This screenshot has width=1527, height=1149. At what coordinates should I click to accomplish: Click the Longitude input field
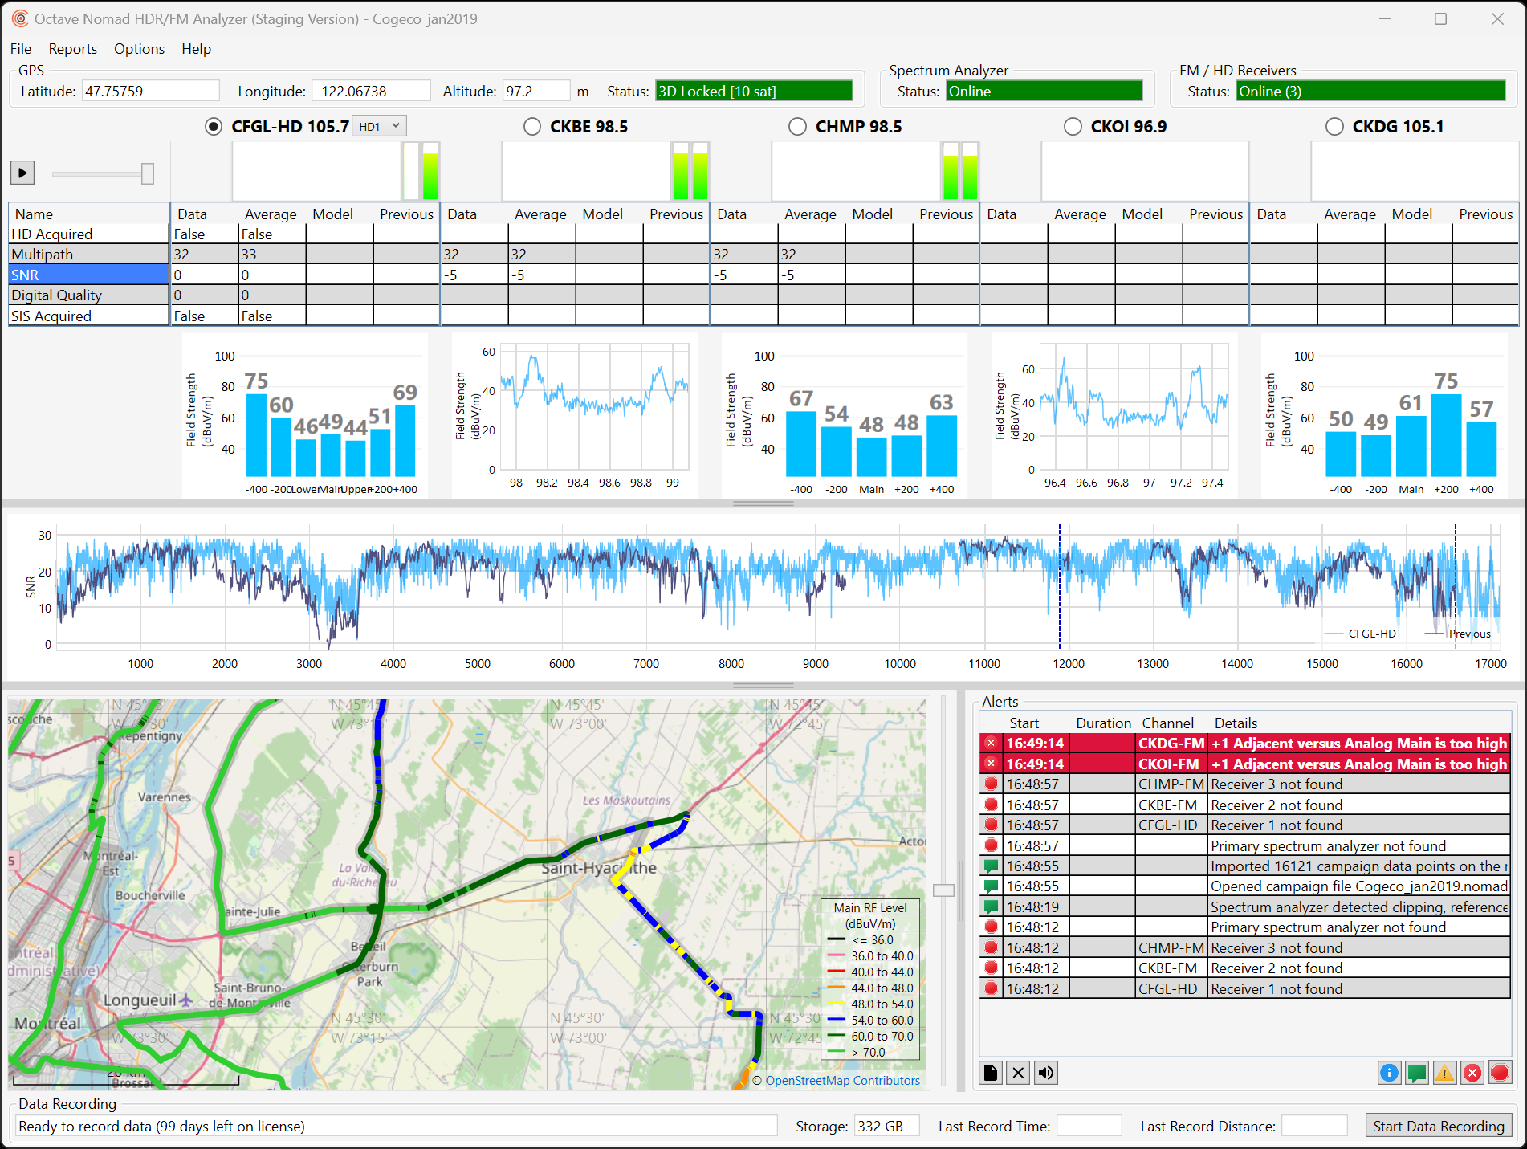(371, 91)
